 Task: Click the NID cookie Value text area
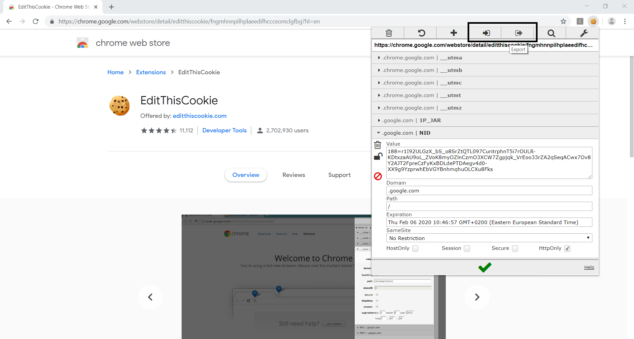point(489,163)
